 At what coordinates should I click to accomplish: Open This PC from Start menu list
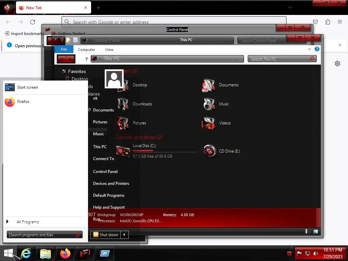(100, 147)
